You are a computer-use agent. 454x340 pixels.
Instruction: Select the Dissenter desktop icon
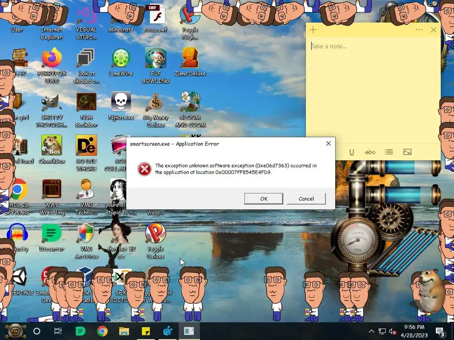point(51,237)
